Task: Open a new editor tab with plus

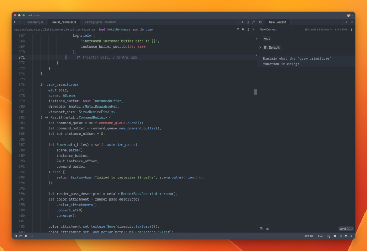Action: [x=242, y=22]
